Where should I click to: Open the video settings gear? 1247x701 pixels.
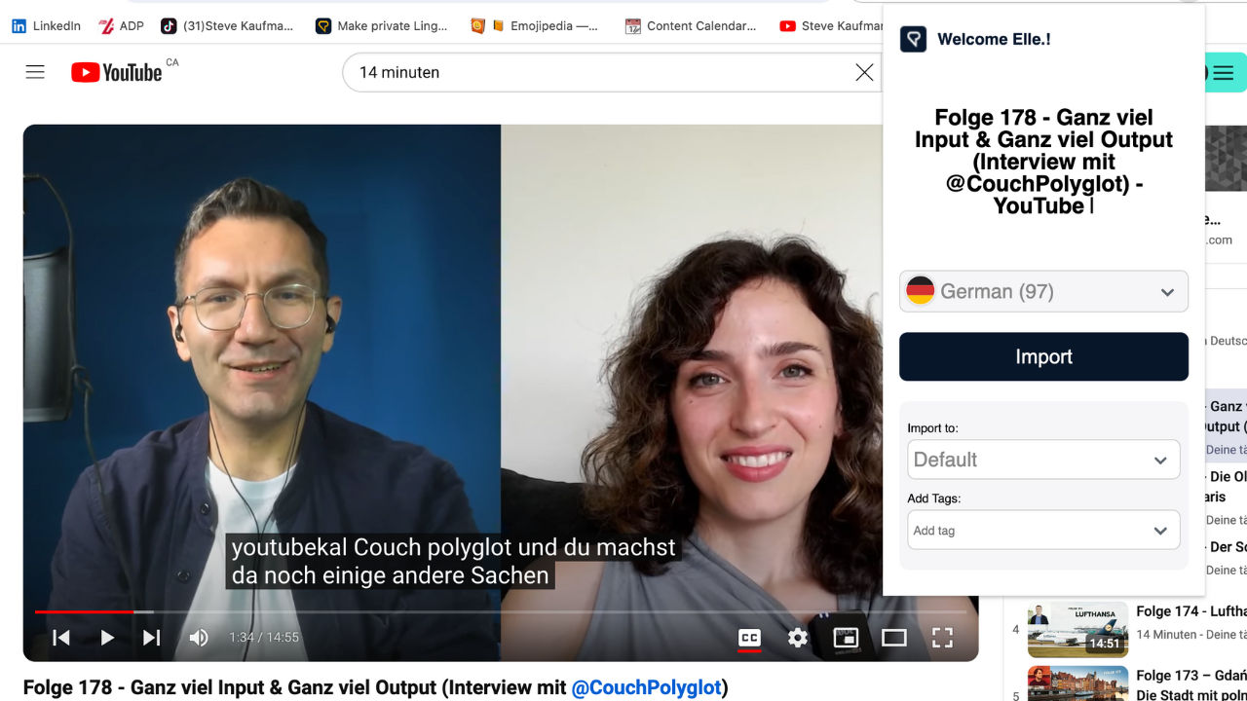click(x=798, y=638)
